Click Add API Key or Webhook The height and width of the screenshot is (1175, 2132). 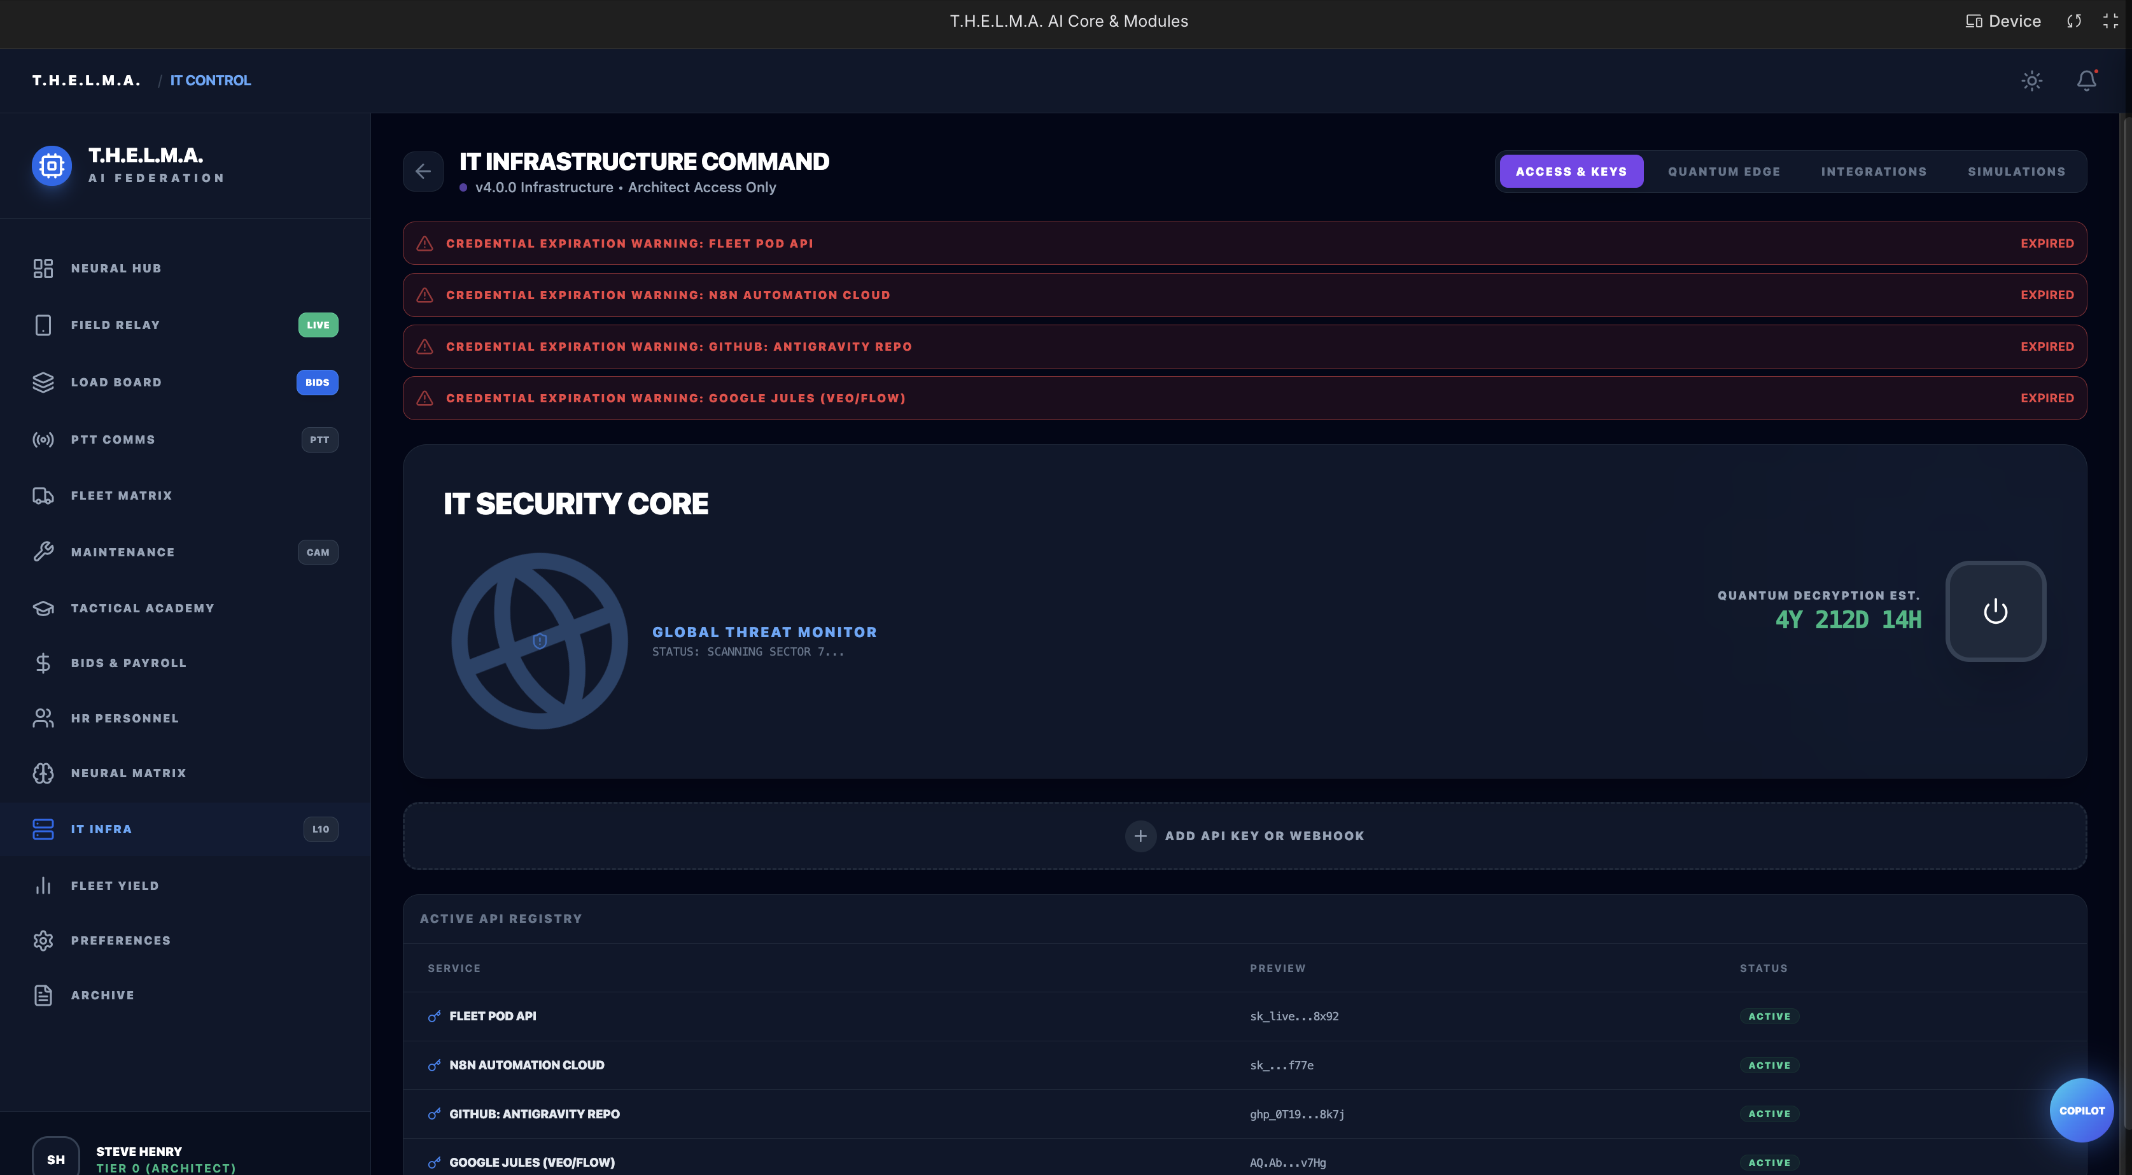pyautogui.click(x=1244, y=836)
